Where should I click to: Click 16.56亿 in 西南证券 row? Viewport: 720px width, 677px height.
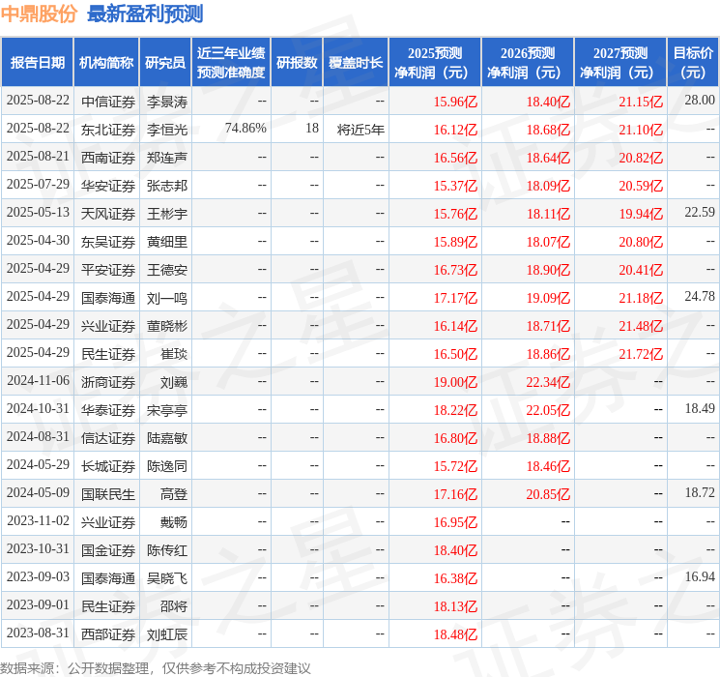tap(455, 158)
